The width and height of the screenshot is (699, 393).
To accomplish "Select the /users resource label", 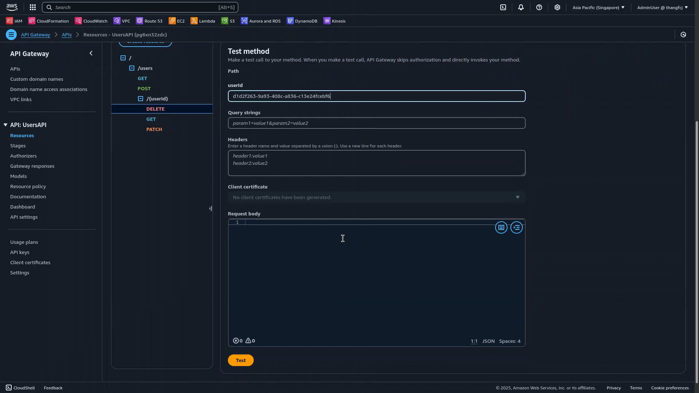I will (145, 68).
